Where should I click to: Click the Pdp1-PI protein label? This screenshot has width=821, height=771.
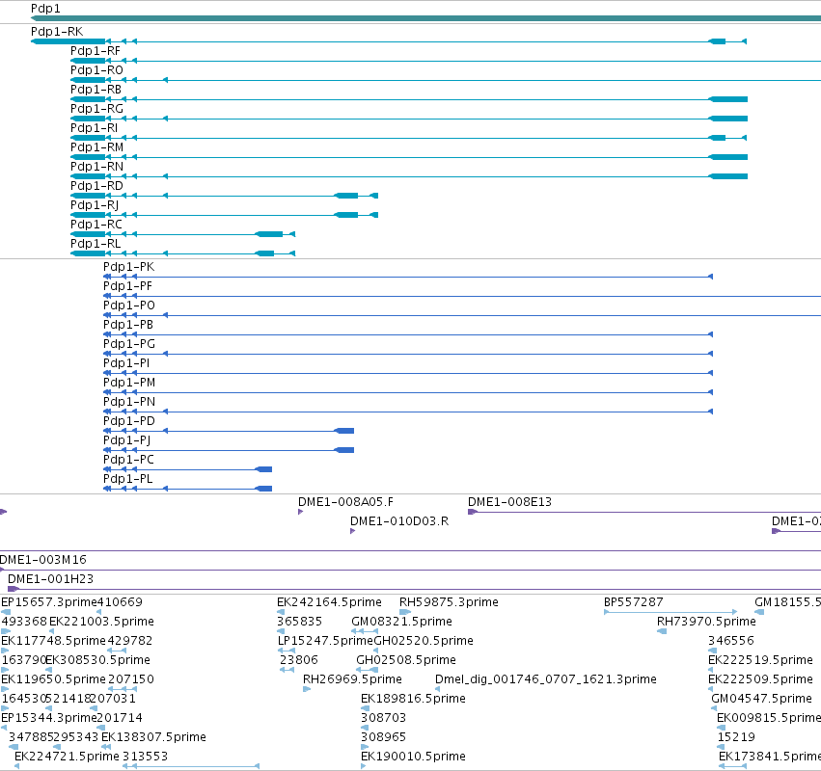pos(126,363)
